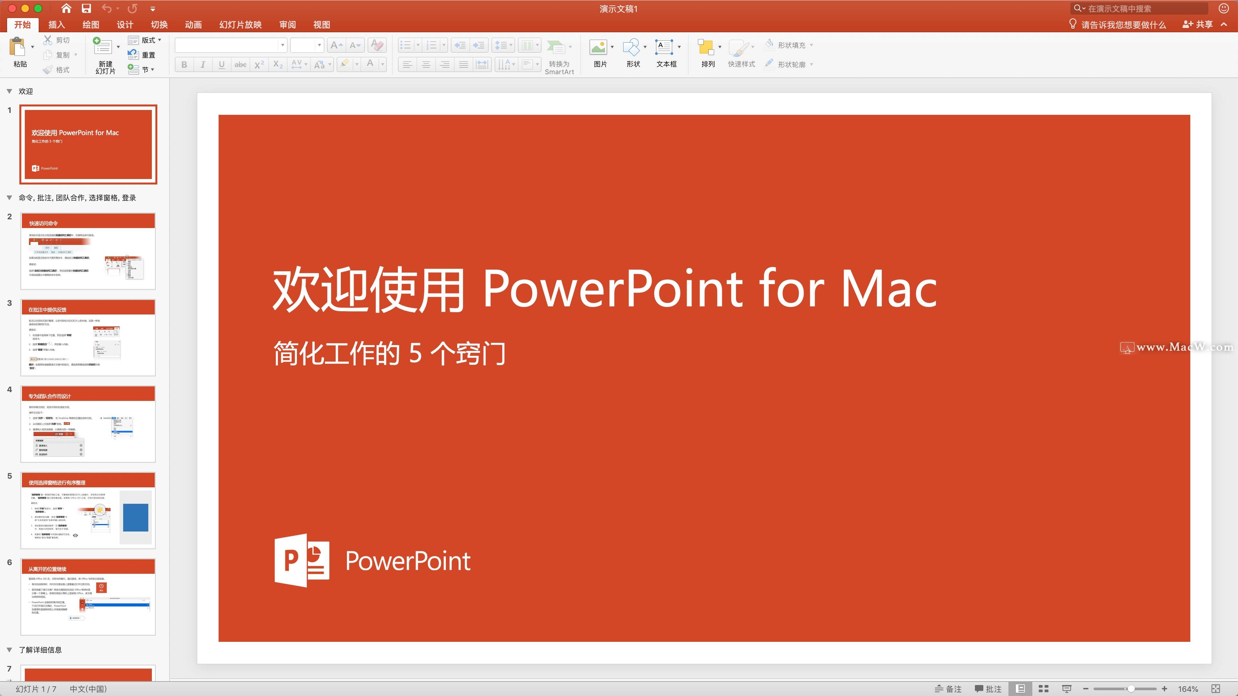Open the 版式 layout dropdown
This screenshot has height=696, width=1238.
tap(145, 40)
